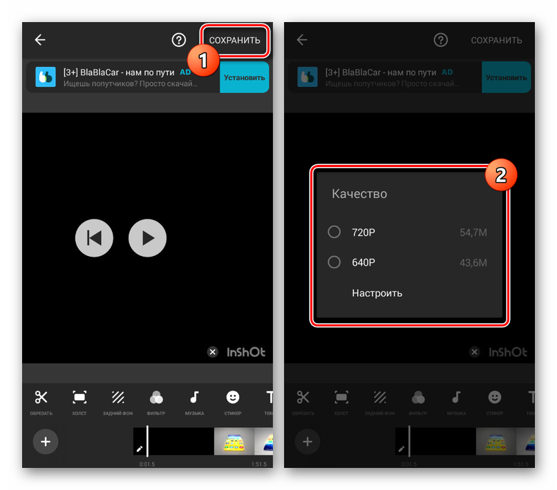The width and height of the screenshot is (557, 490).
Task: Tap the back arrow in the editor
Action: click(39, 39)
